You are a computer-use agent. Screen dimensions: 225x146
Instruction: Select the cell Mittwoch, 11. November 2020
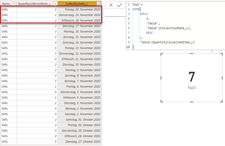pos(80,59)
